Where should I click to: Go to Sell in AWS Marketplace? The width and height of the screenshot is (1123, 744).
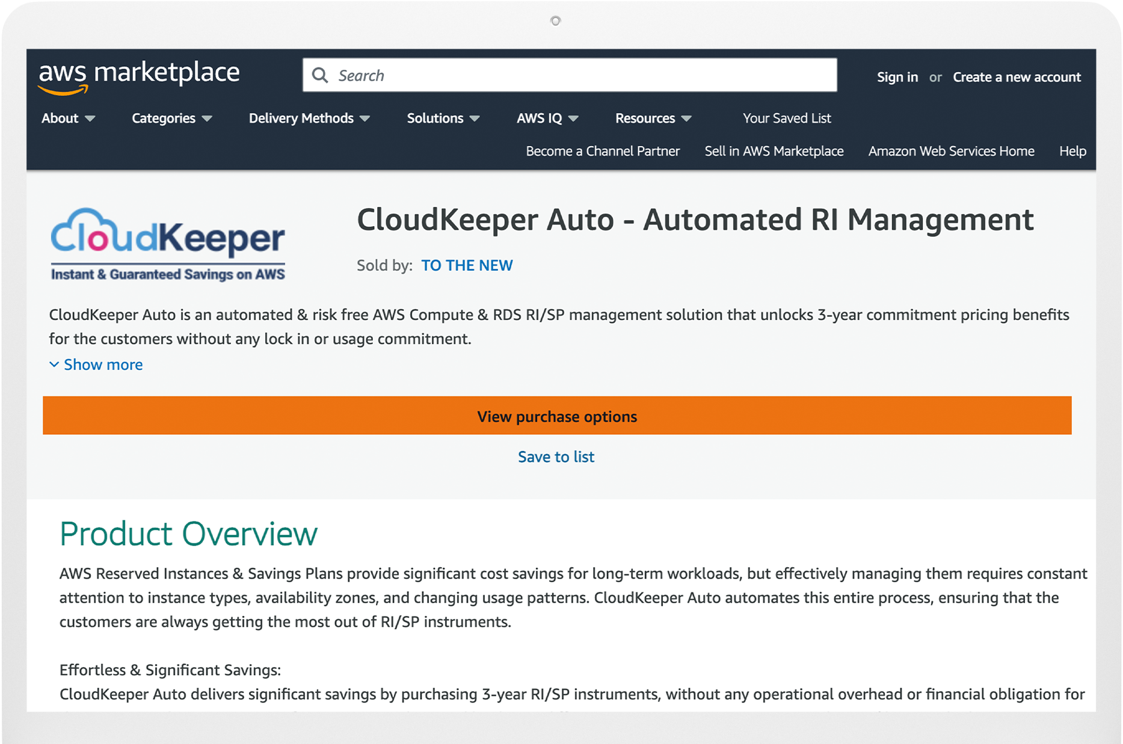pyautogui.click(x=774, y=151)
